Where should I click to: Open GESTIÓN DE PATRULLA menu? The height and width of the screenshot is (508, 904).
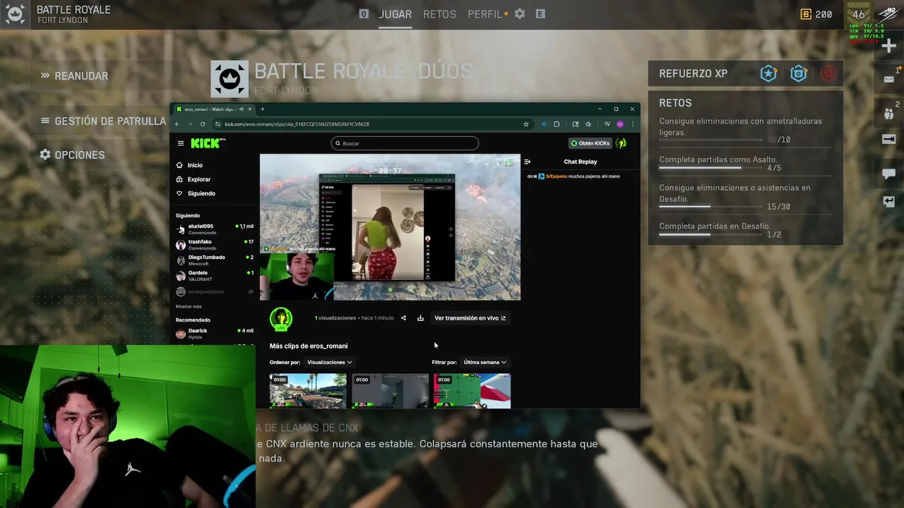(110, 121)
